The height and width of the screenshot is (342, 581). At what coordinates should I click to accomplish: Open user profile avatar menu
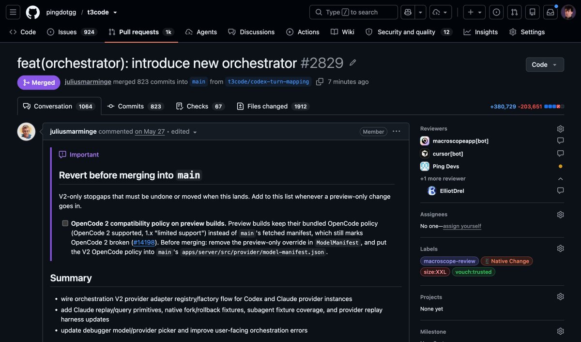[x=568, y=12]
